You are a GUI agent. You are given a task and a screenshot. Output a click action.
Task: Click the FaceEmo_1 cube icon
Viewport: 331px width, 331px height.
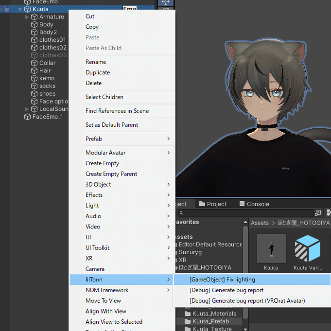coord(27,117)
